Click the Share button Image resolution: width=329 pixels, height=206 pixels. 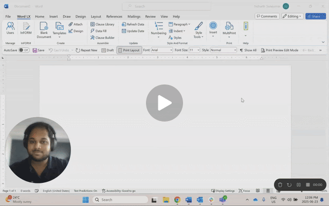pyautogui.click(x=315, y=16)
